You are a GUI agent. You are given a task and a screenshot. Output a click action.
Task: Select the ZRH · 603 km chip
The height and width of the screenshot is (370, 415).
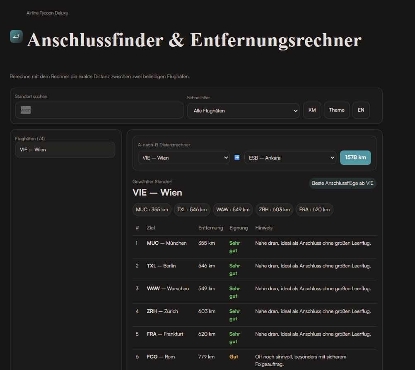tap(274, 210)
